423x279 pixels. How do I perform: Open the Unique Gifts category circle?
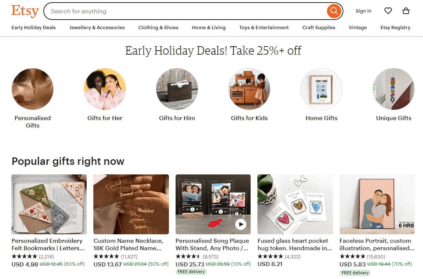point(393,89)
